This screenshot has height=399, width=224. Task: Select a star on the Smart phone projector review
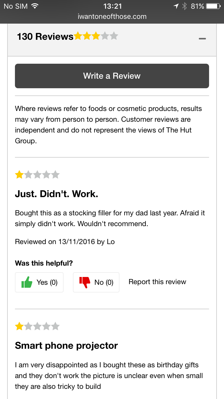[19, 326]
